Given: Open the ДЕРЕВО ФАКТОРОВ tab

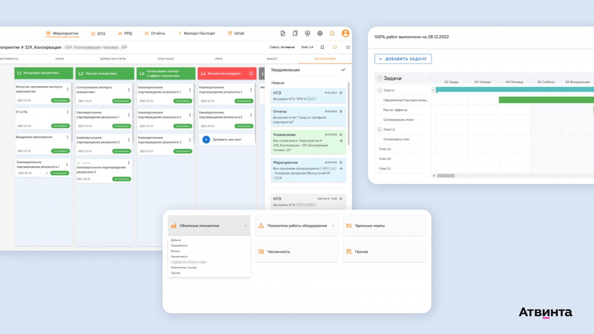Looking at the screenshot, I should tap(113, 59).
